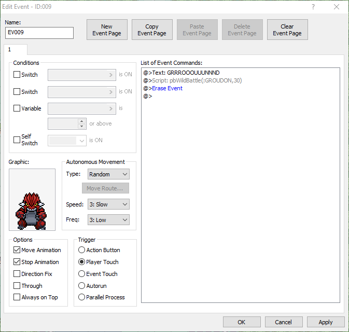Click the Apply button
Image resolution: width=349 pixels, height=332 pixels.
tap(325, 322)
